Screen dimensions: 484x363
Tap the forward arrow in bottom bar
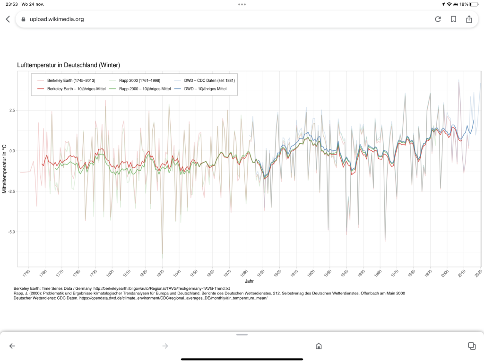pyautogui.click(x=165, y=346)
